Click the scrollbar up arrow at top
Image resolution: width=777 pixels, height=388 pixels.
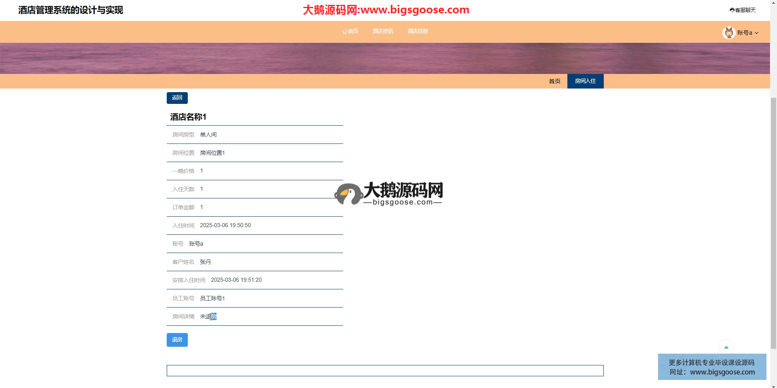[x=773, y=2]
